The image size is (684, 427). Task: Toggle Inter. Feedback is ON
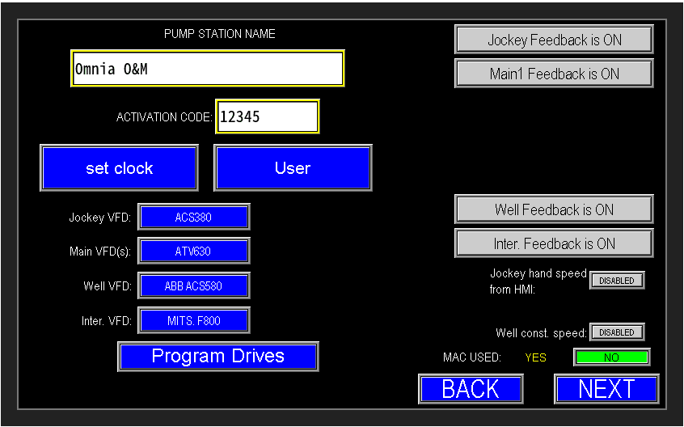click(554, 243)
